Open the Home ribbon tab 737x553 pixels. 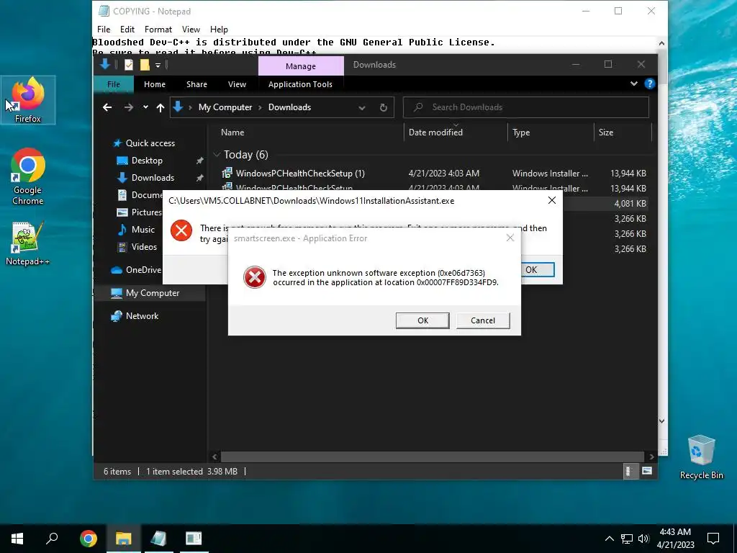155,84
